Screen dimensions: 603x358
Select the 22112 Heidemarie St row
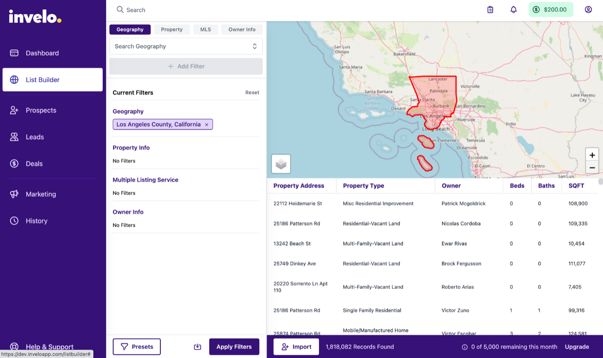tap(432, 204)
